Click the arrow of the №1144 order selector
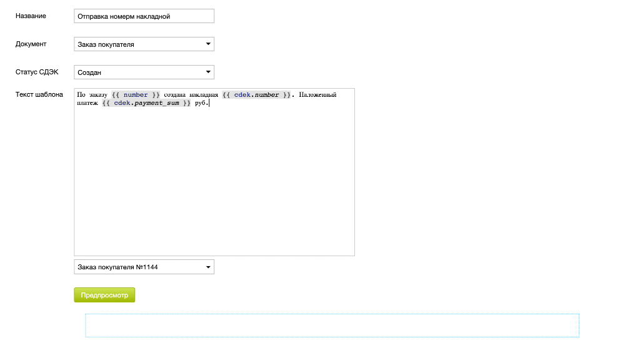The image size is (625, 358). pyautogui.click(x=208, y=267)
